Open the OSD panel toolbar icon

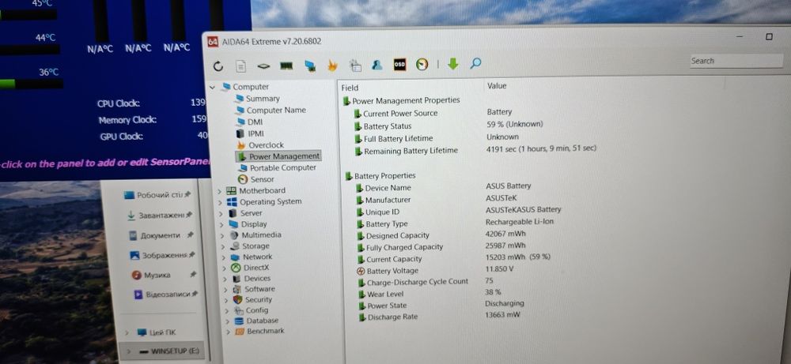(399, 65)
